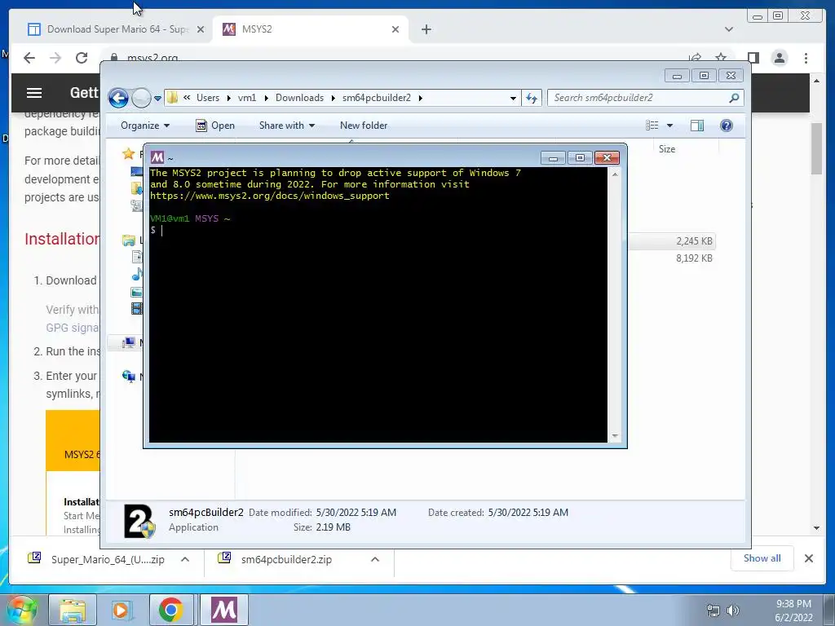The height and width of the screenshot is (626, 835).
Task: Click Chrome side panel icon
Action: coord(753,58)
